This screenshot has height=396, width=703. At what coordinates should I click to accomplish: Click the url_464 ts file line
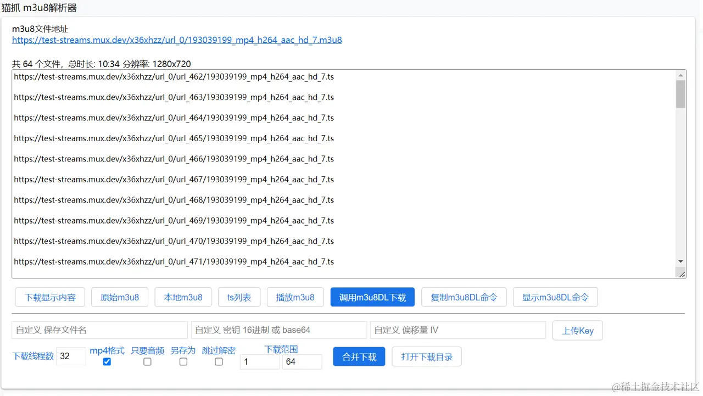[x=174, y=118]
